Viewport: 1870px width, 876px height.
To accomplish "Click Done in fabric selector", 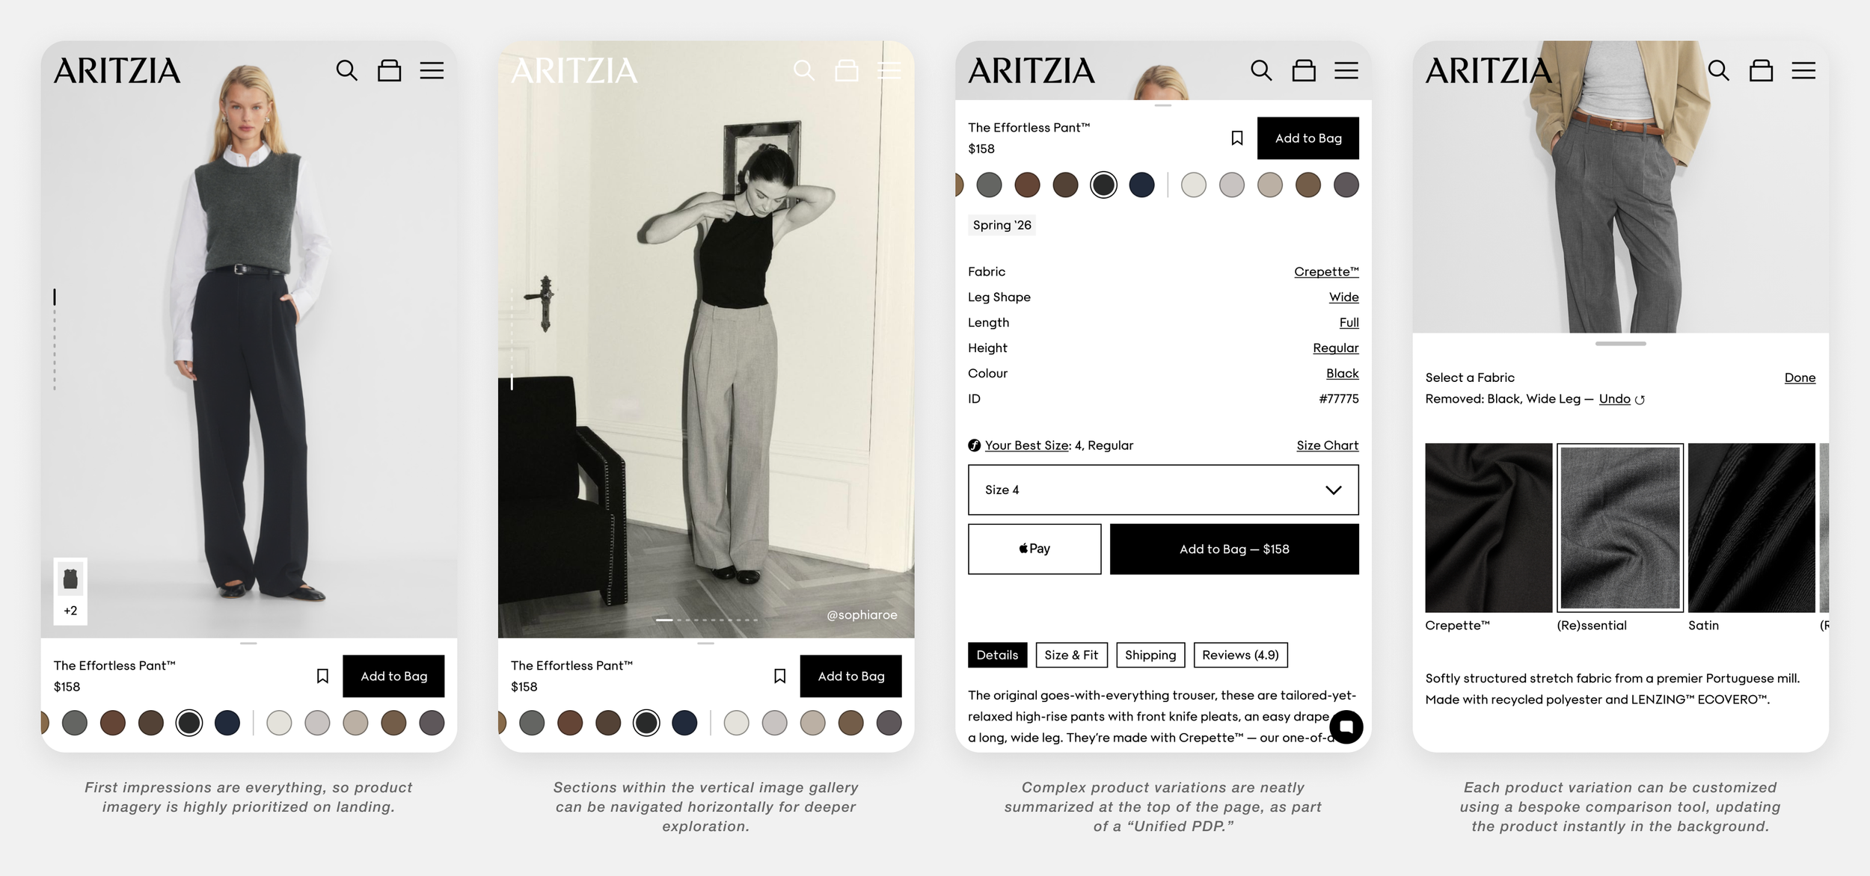I will tap(1800, 377).
